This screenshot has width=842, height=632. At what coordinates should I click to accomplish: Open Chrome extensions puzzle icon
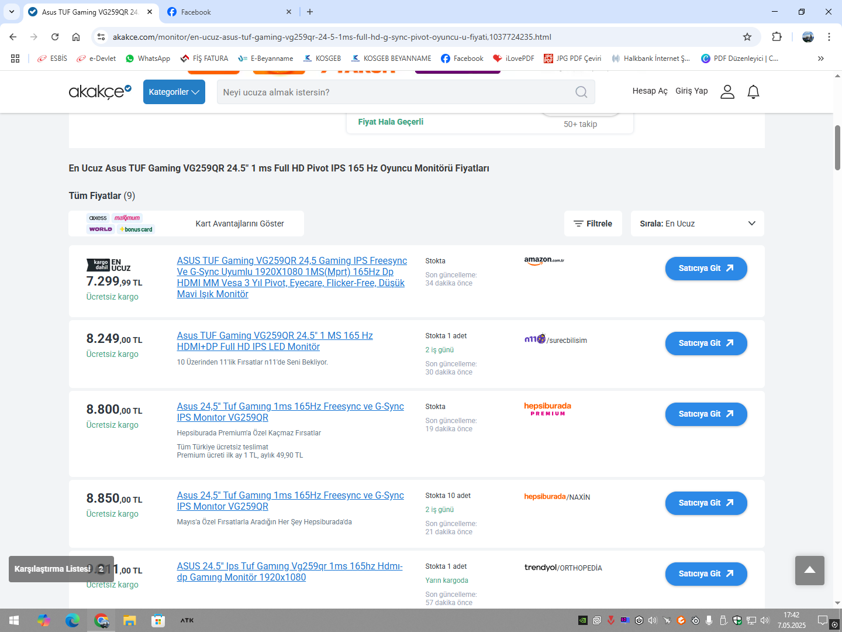(x=777, y=37)
